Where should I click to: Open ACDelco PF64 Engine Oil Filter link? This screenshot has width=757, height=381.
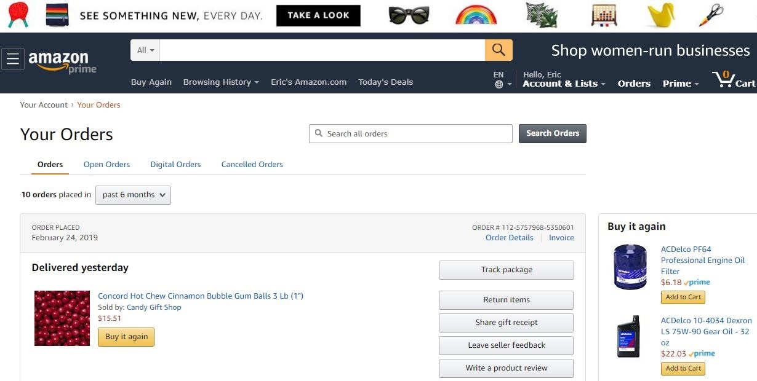tap(703, 261)
